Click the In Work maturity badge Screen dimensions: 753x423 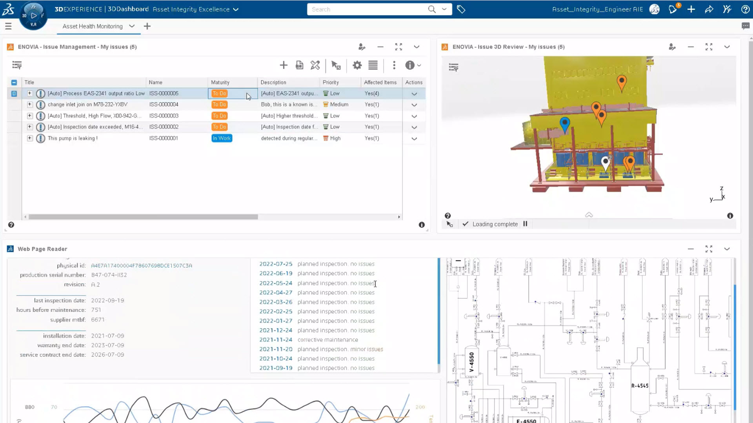coord(222,138)
